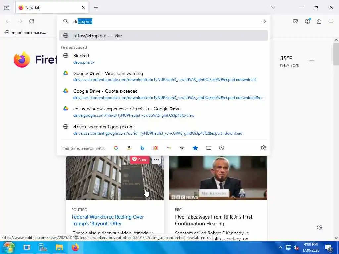Open the Extensions puzzle icon
The height and width of the screenshot is (254, 339).
coord(319,21)
